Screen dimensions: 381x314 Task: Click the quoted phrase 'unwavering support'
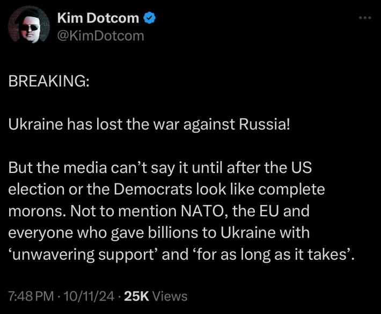[83, 254]
